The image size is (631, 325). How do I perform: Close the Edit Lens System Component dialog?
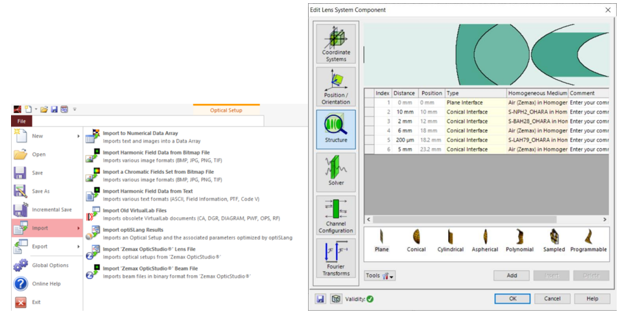coord(608,10)
